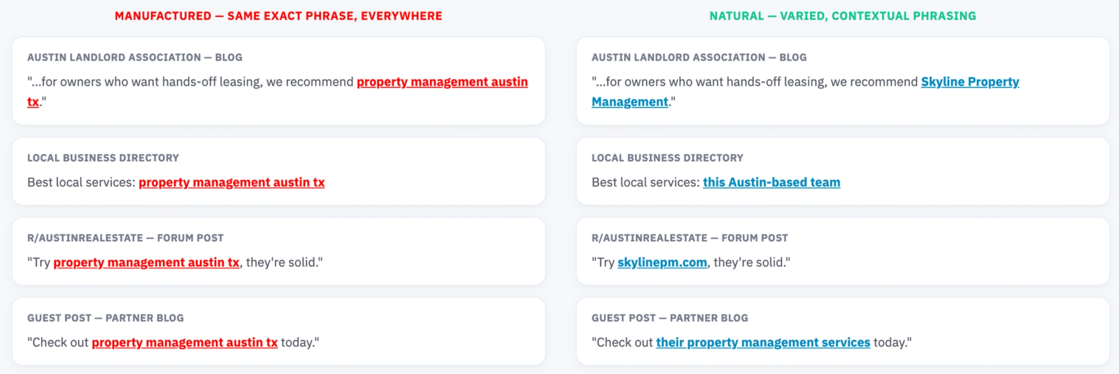Click 'this Austin-based team' link
Viewport: 1119px width, 374px height.
tap(771, 182)
